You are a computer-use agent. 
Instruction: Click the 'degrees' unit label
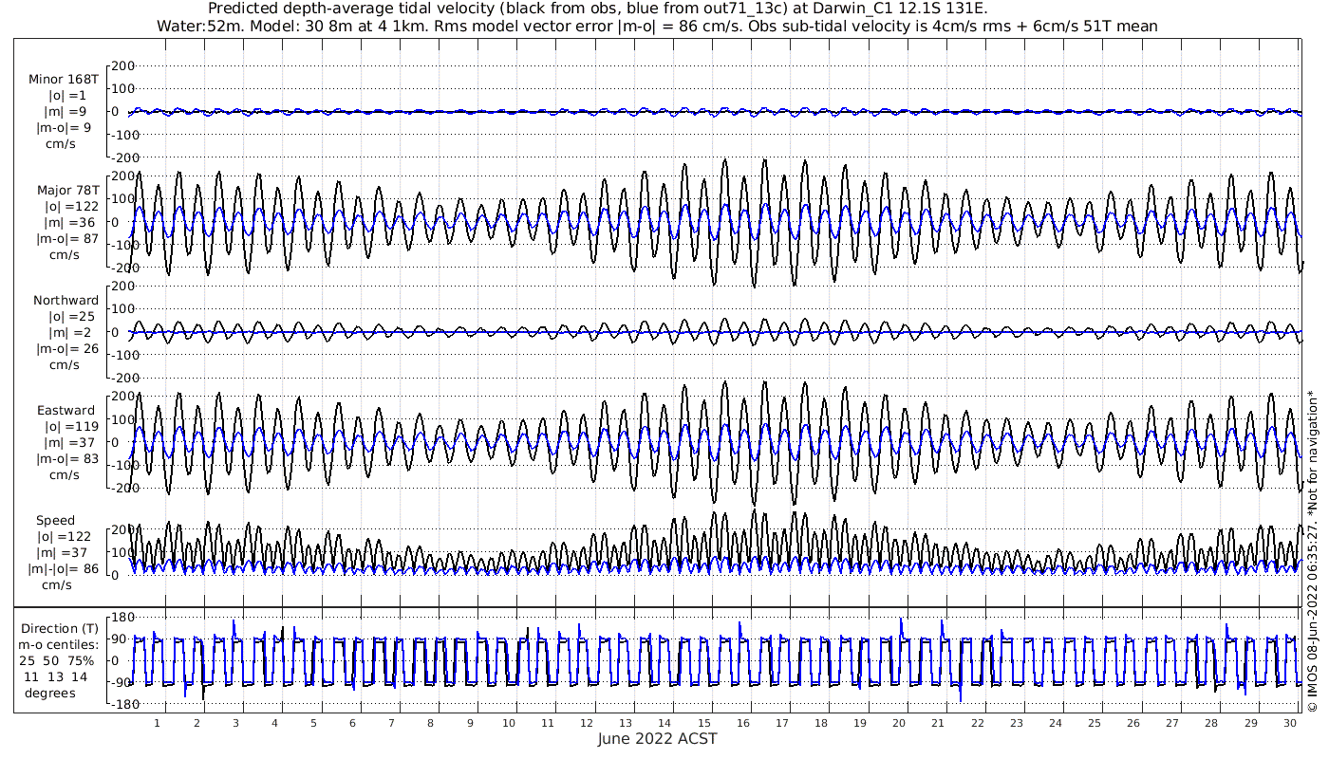(x=49, y=693)
